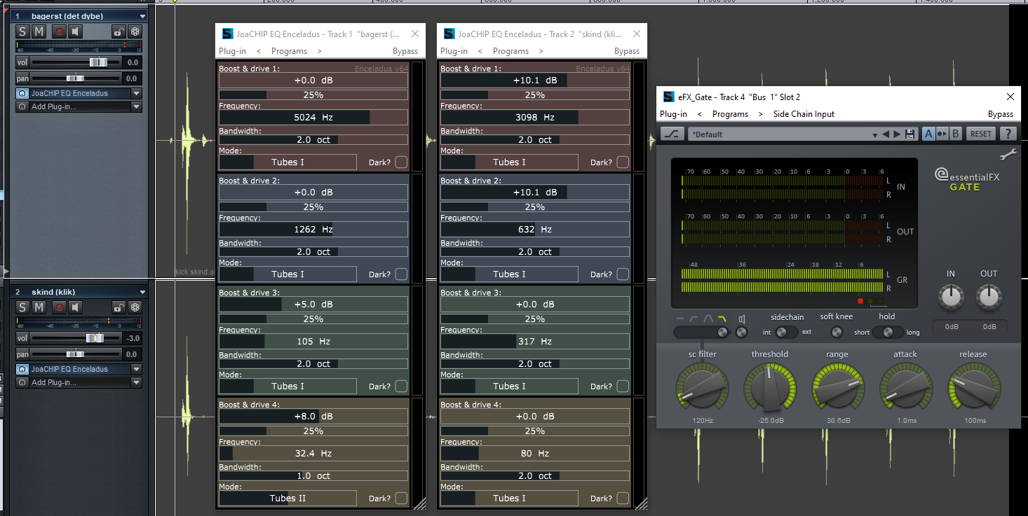1028x516 pixels.
Task: Toggle the lock icon on track 2
Action: (x=119, y=307)
